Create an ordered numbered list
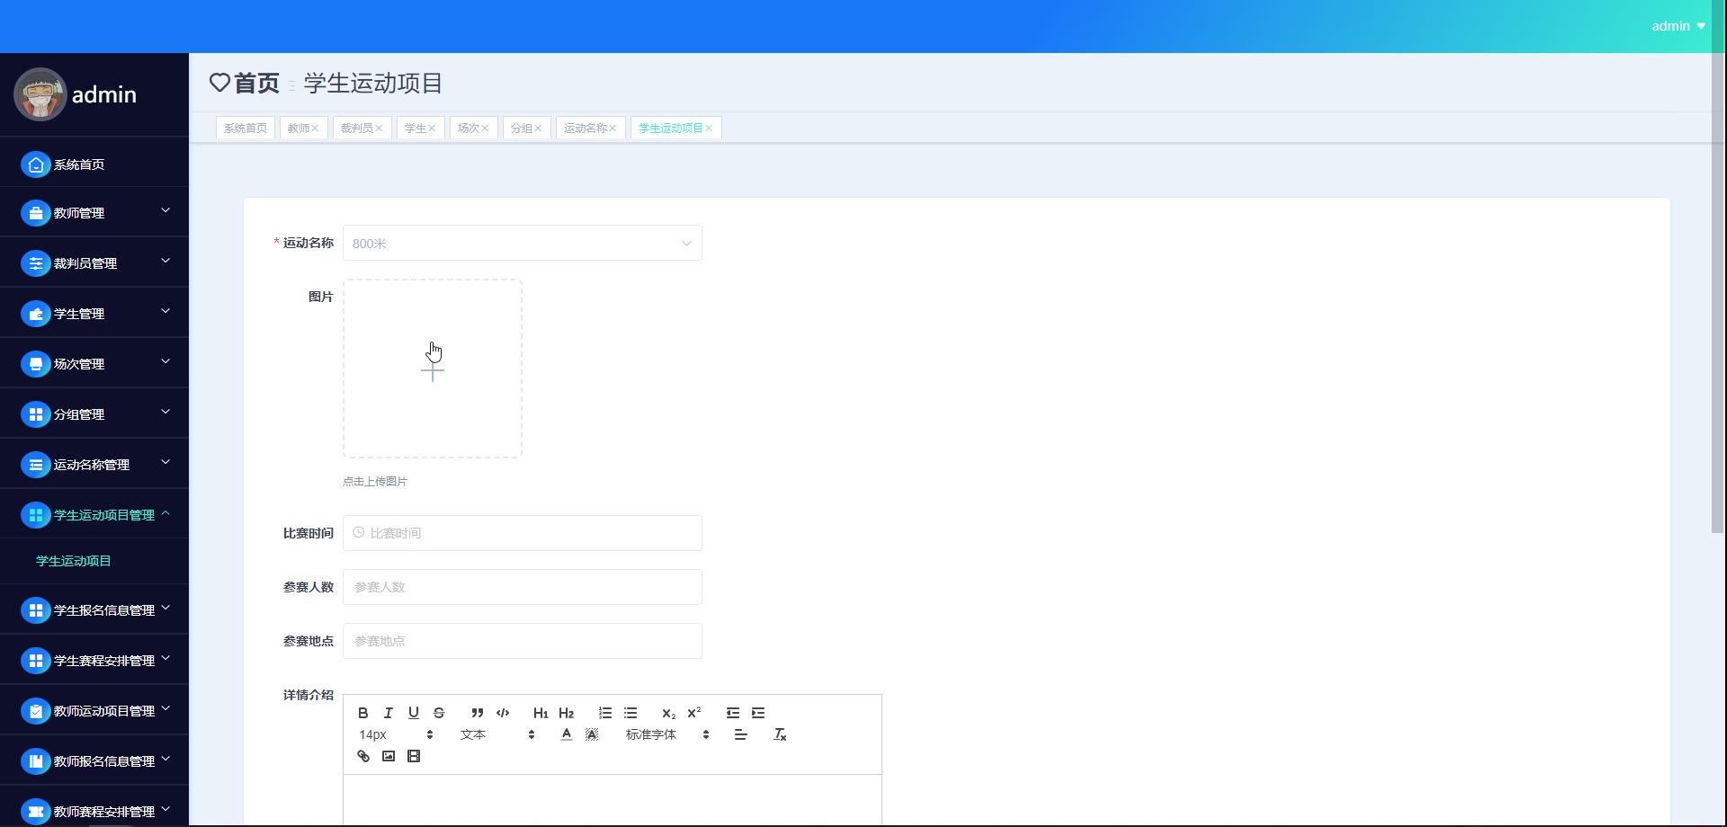1727x827 pixels. click(x=605, y=713)
